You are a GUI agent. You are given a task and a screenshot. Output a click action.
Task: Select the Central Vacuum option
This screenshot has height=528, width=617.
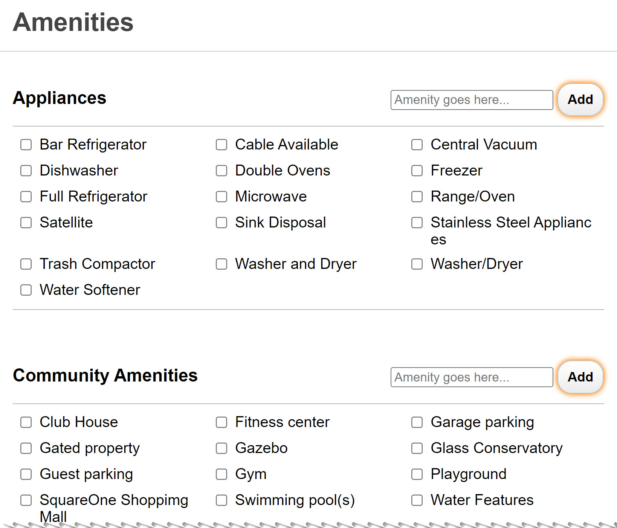[x=417, y=145]
